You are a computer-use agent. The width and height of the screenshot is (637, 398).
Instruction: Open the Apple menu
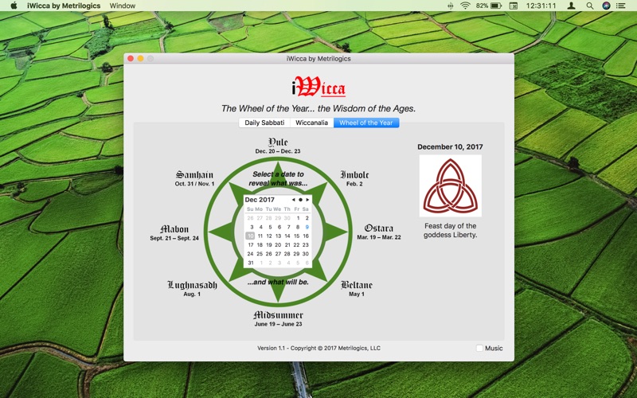point(14,6)
